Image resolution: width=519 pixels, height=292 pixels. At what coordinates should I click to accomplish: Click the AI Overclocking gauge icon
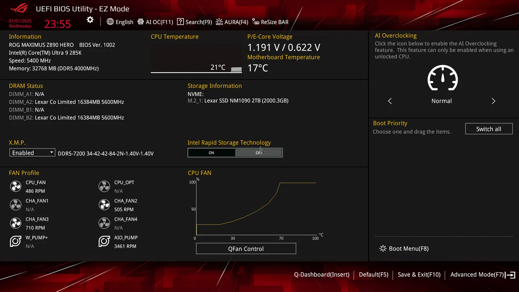pyautogui.click(x=442, y=78)
